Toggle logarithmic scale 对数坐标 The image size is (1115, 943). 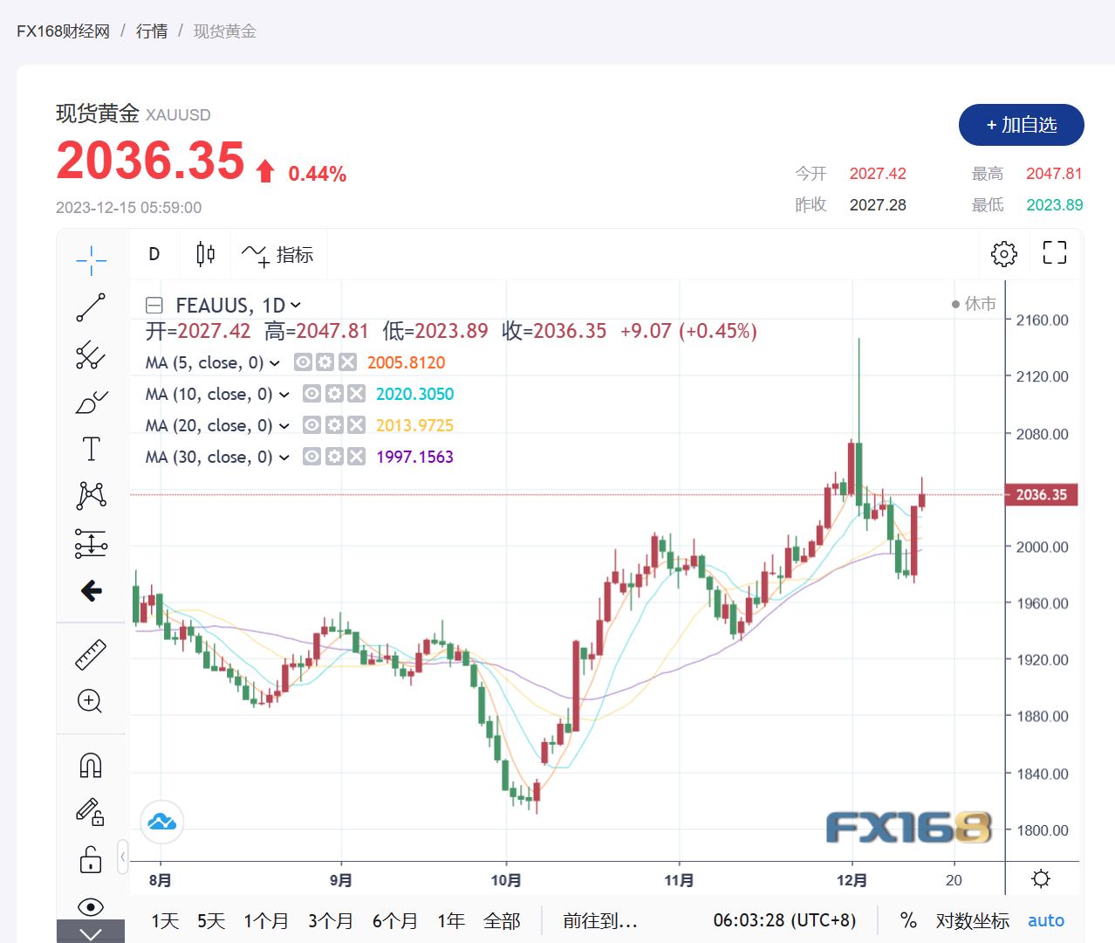pyautogui.click(x=972, y=920)
